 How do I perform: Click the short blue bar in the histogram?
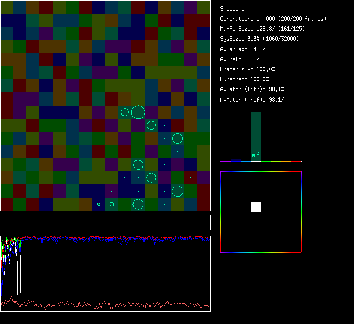[235, 160]
